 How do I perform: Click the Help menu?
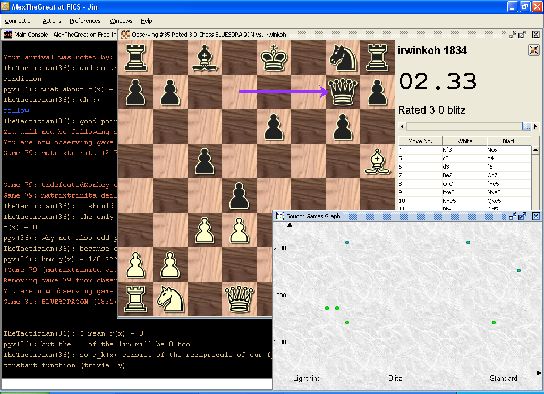click(147, 21)
